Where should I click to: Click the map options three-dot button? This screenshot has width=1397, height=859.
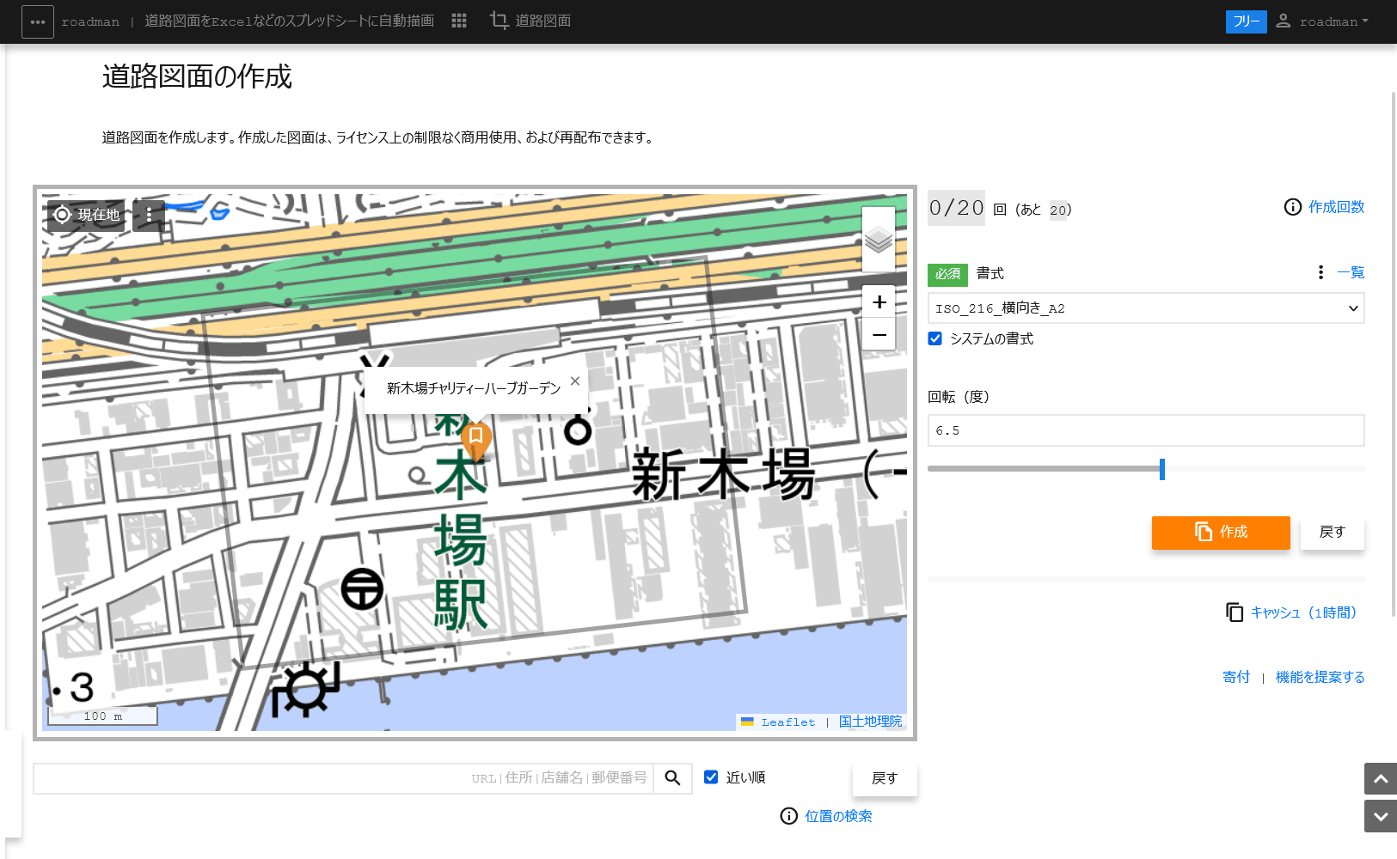point(149,215)
